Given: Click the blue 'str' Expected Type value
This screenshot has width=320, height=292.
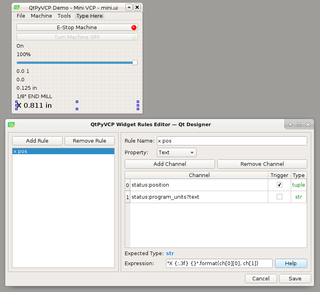Looking at the screenshot, I should tap(170, 253).
